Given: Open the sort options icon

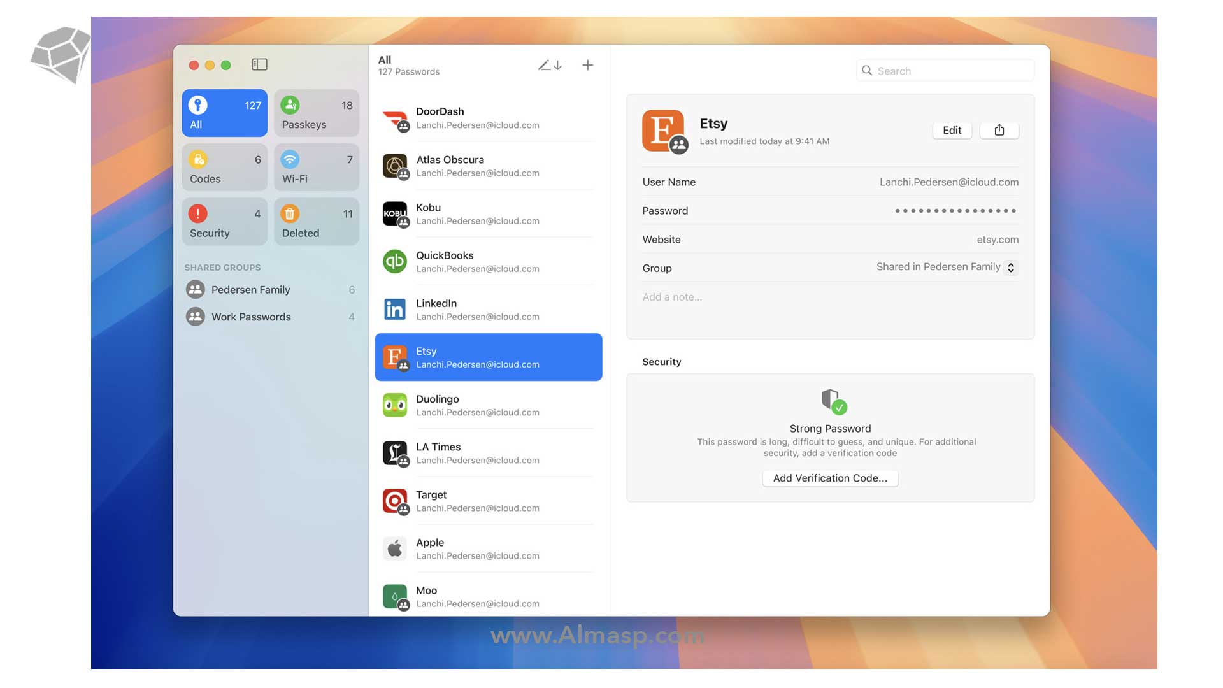Looking at the screenshot, I should [550, 65].
